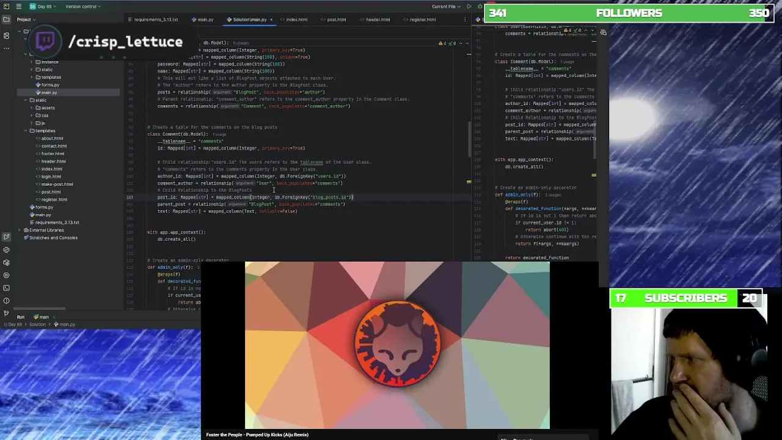Open the Git tool window
Viewport: 782px width, 440px height.
tap(6, 313)
